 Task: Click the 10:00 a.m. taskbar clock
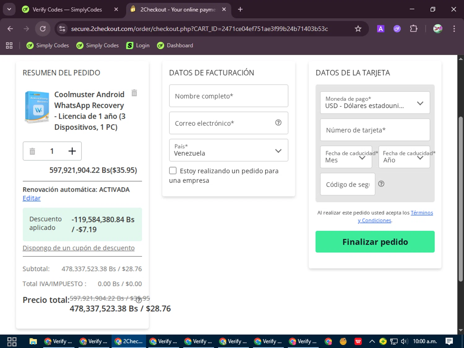click(x=425, y=342)
